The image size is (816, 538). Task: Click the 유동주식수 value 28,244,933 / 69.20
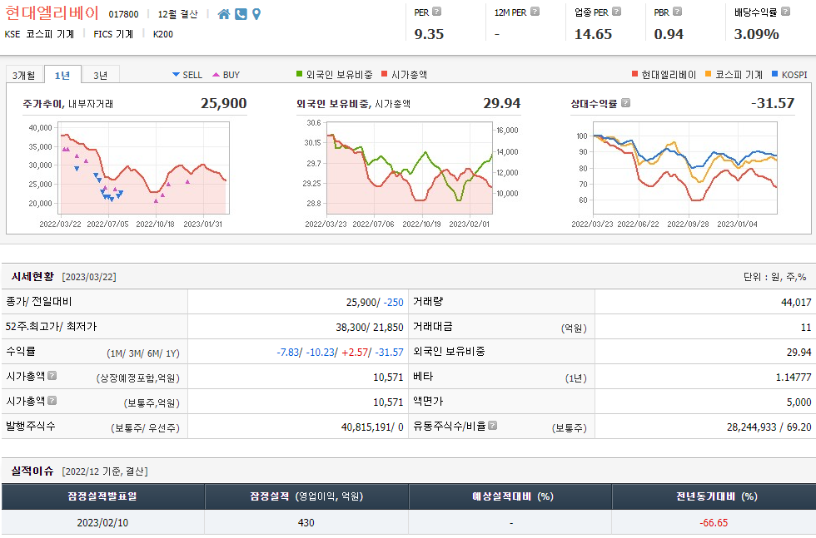click(x=769, y=427)
